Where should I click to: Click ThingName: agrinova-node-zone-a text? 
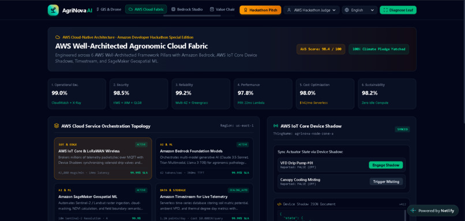[x=303, y=133]
